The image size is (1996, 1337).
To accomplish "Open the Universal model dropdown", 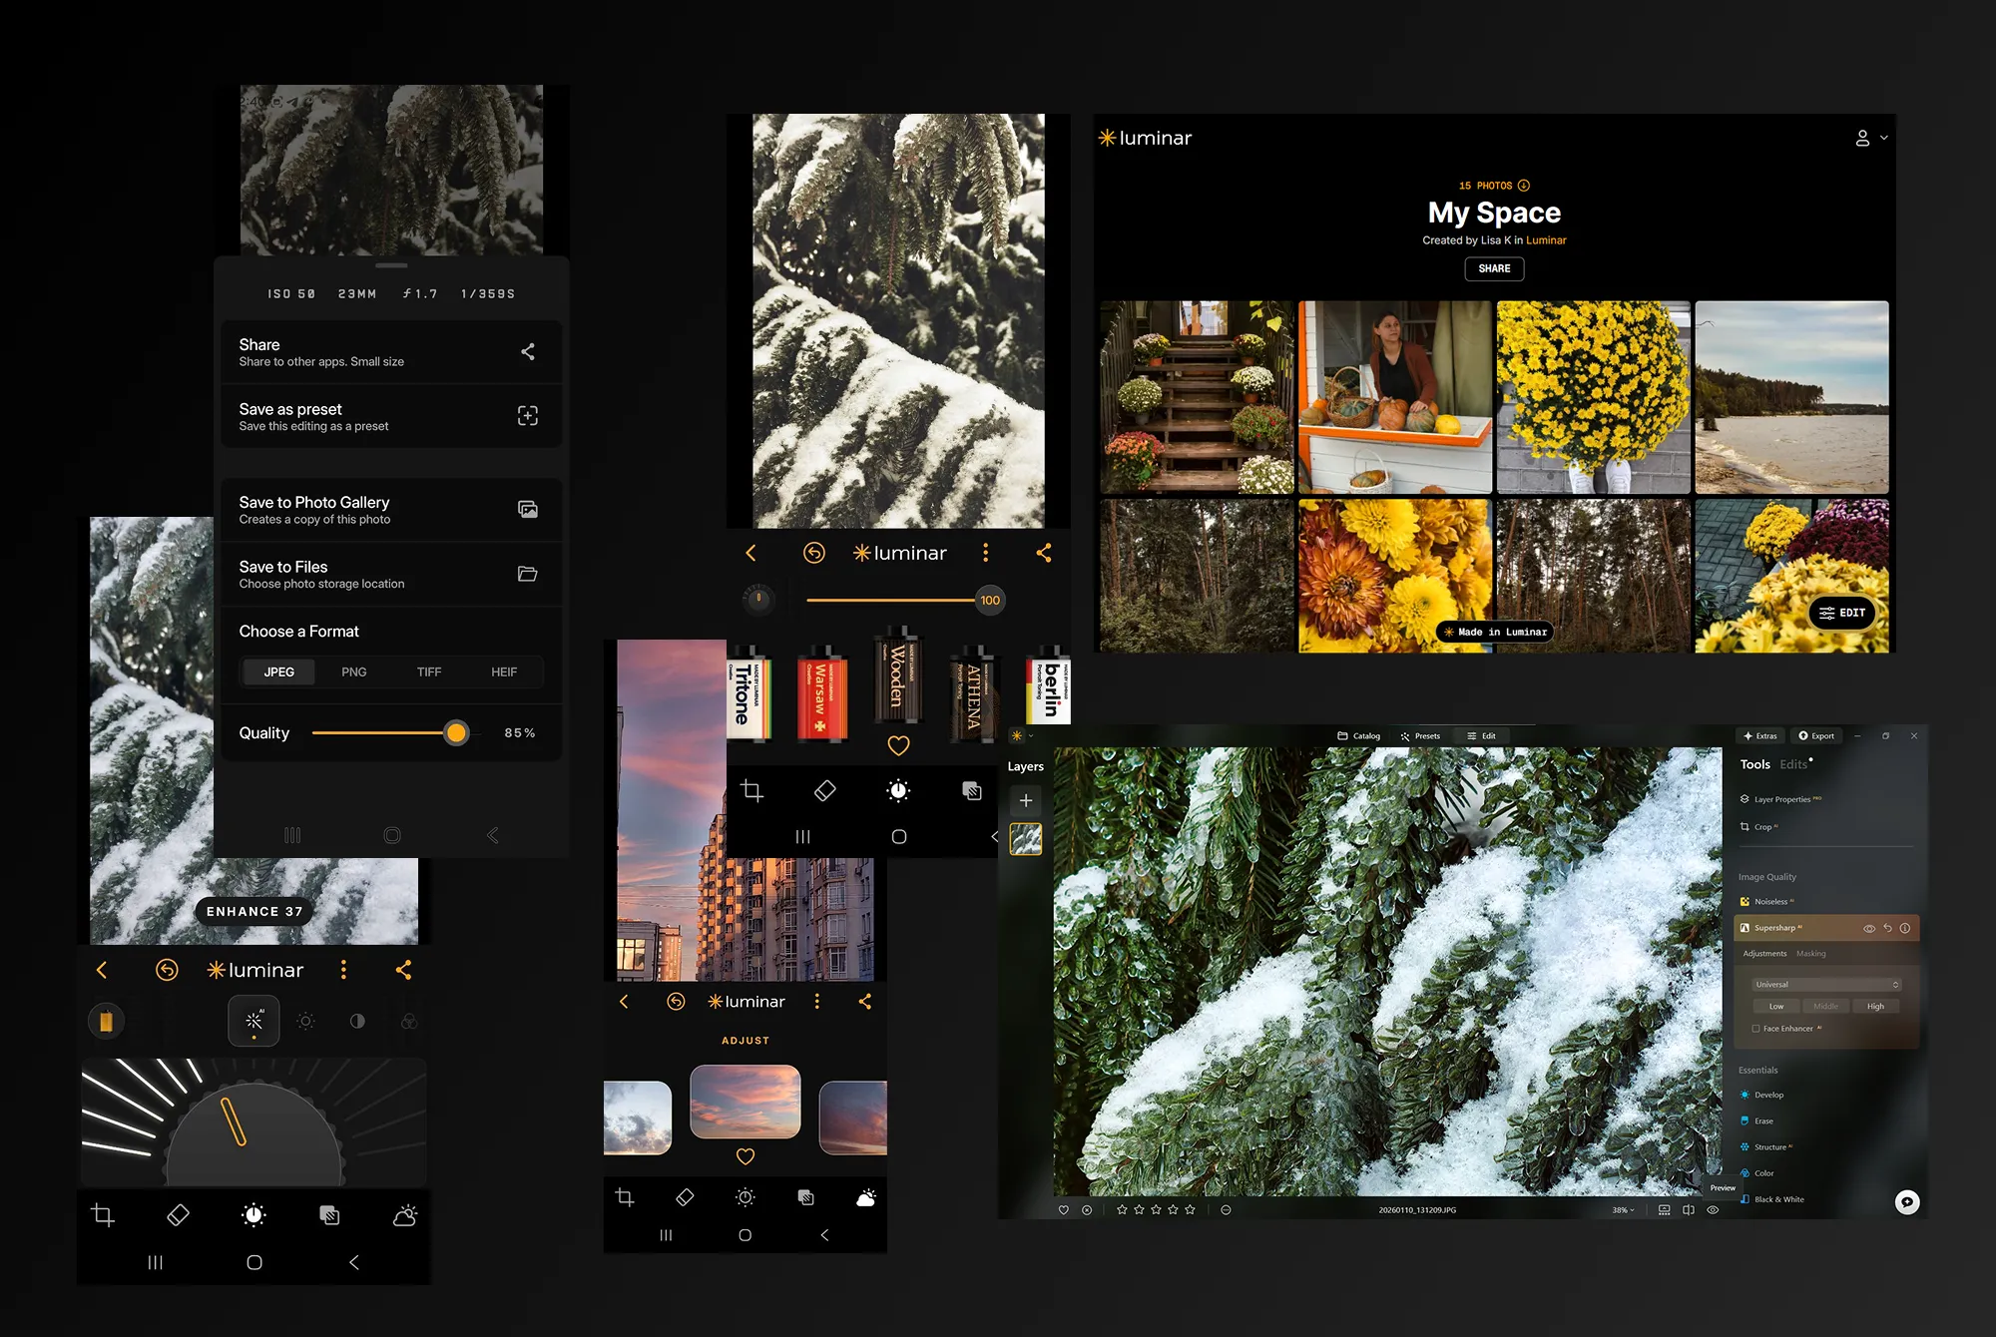I will pos(1826,984).
